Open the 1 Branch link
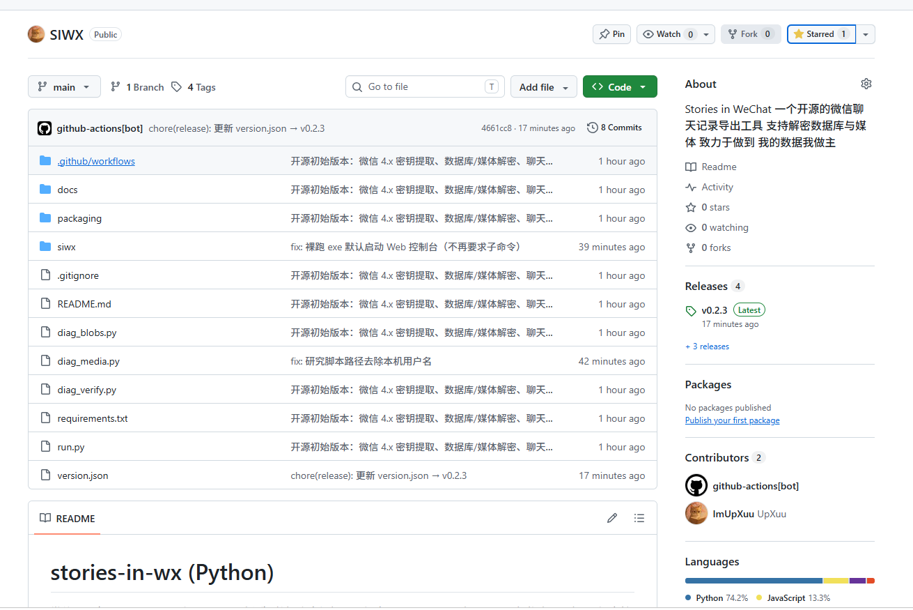The image size is (913, 610). (x=137, y=87)
